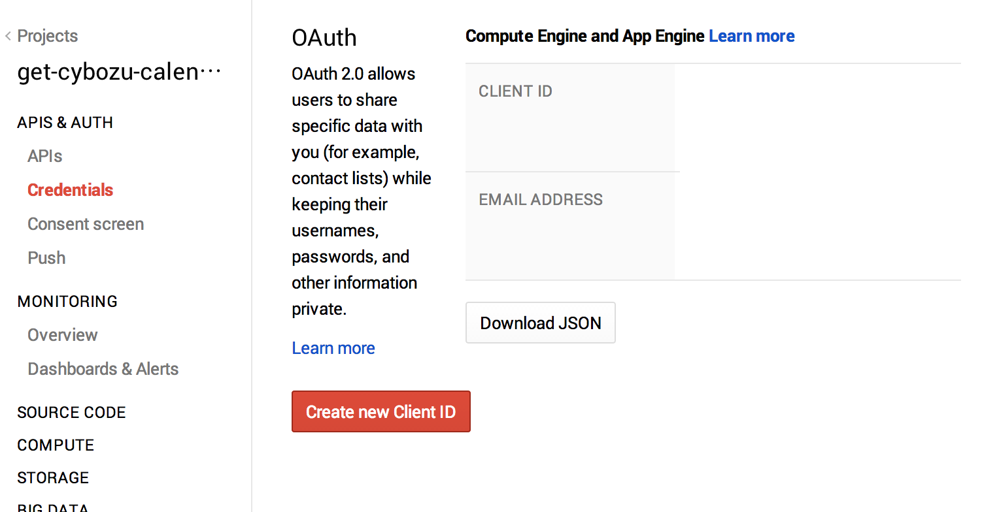Open the Push settings page
Viewport: 982px width, 512px height.
point(46,258)
